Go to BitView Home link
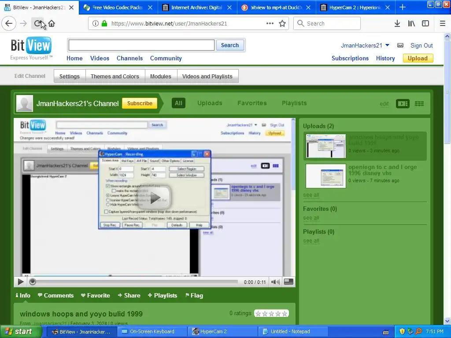The image size is (451, 338). coord(74,58)
